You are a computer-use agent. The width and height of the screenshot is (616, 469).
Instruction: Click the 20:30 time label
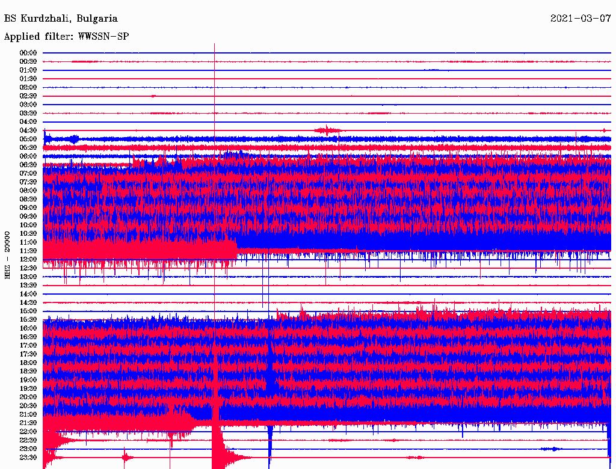coord(28,406)
